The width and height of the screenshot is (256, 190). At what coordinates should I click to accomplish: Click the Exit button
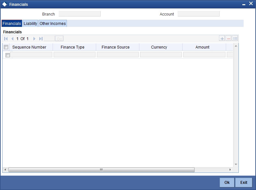[x=244, y=182]
